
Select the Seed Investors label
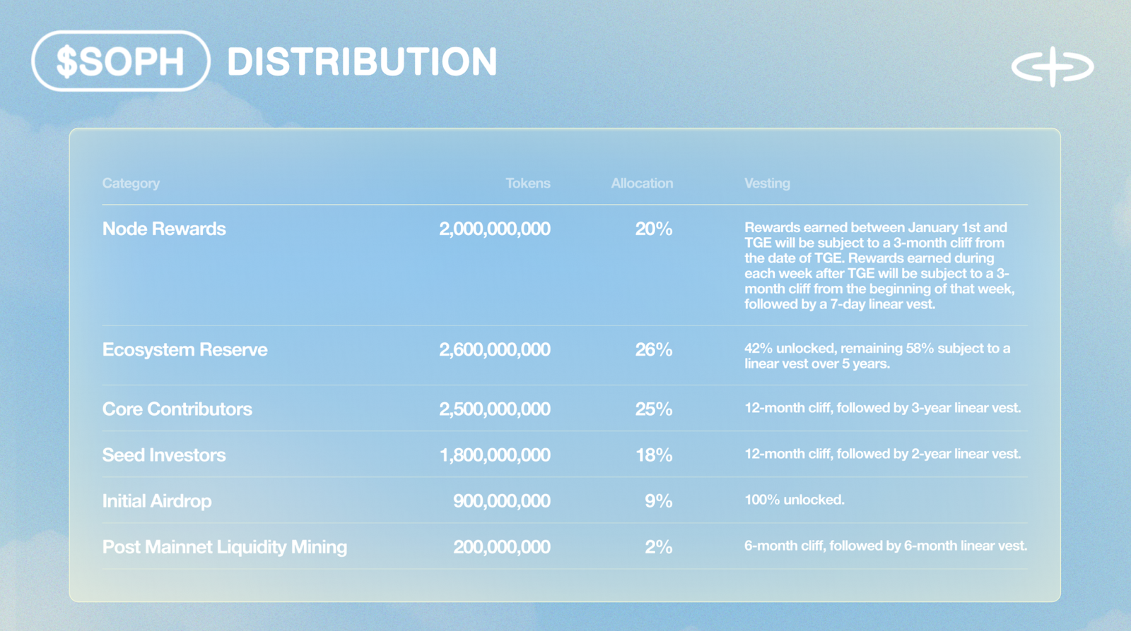tap(164, 455)
